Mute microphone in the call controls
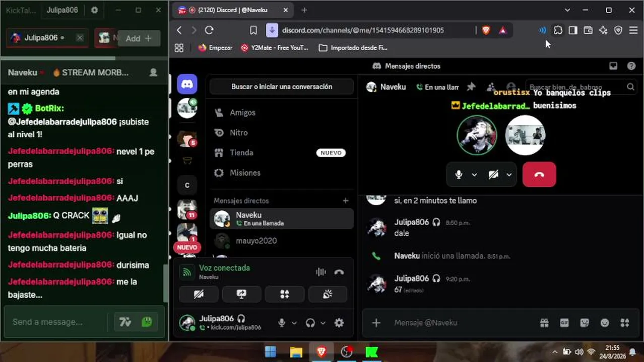Image resolution: width=644 pixels, height=362 pixels. point(459,174)
